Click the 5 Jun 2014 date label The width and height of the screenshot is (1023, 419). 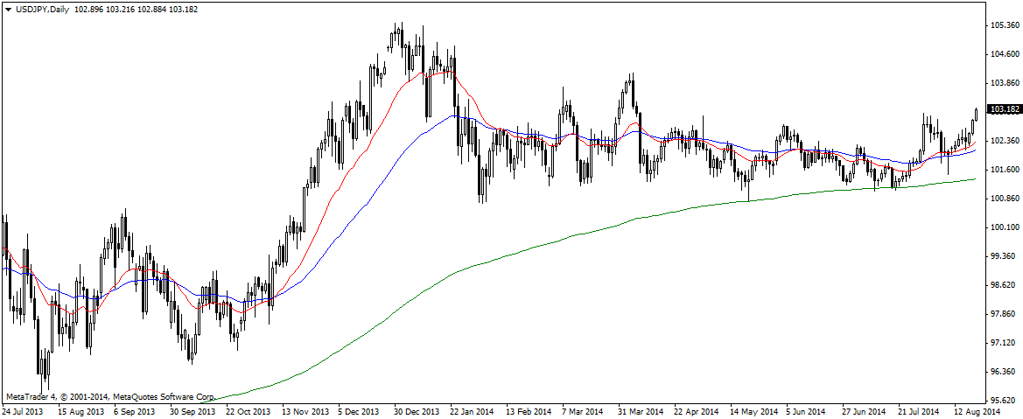point(806,410)
